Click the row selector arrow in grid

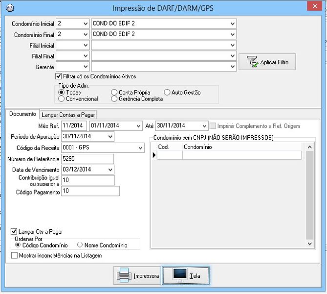[154, 155]
